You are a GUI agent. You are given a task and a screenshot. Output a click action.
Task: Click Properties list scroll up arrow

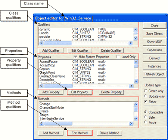[x=136, y=62]
